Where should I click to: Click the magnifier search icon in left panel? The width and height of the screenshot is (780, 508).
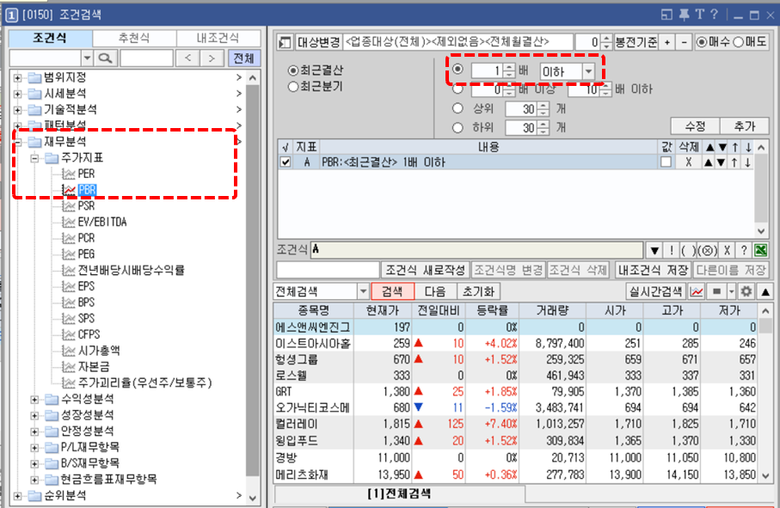click(105, 58)
